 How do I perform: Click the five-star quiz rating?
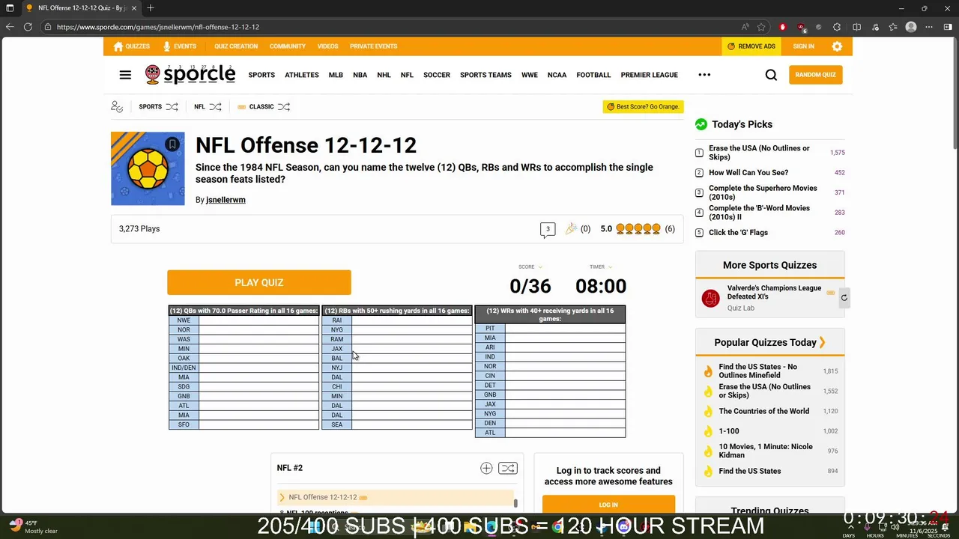pyautogui.click(x=638, y=229)
